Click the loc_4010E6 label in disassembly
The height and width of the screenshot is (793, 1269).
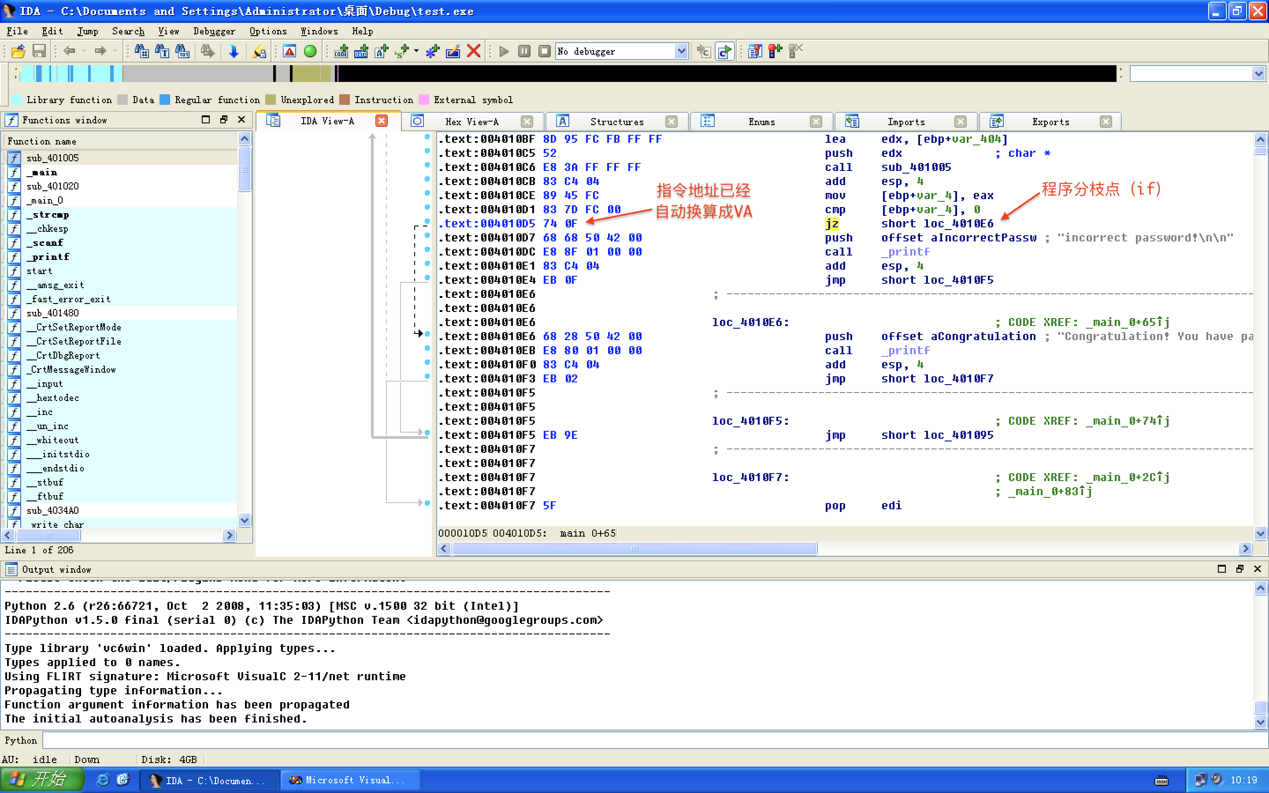(x=750, y=322)
